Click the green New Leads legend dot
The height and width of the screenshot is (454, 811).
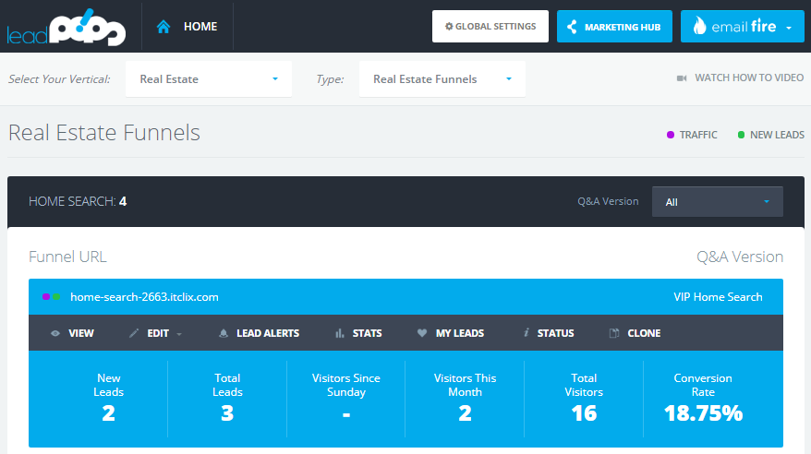click(x=741, y=135)
